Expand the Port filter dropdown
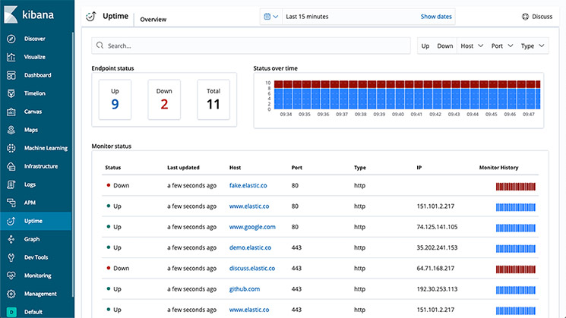The image size is (566, 318). [x=502, y=46]
